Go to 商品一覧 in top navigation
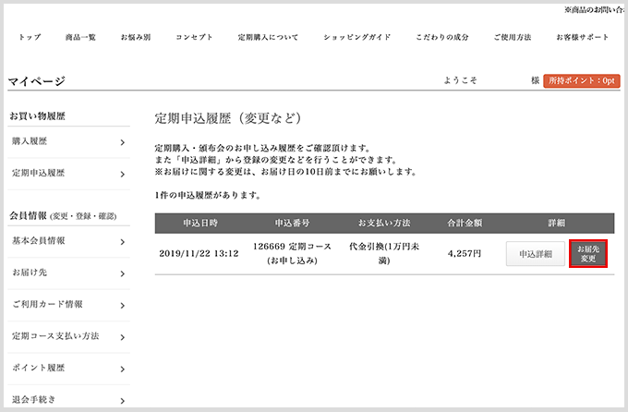The width and height of the screenshot is (628, 412). 80,37
